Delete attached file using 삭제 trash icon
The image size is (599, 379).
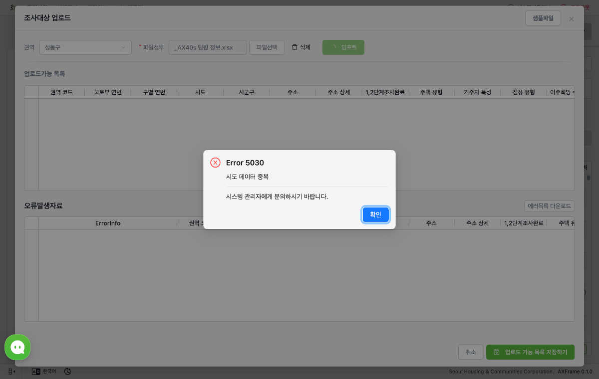pyautogui.click(x=301, y=47)
